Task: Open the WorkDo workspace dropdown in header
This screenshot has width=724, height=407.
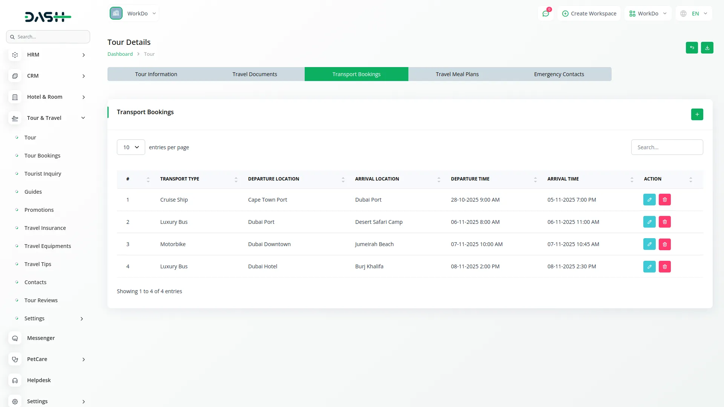Action: pos(133,13)
